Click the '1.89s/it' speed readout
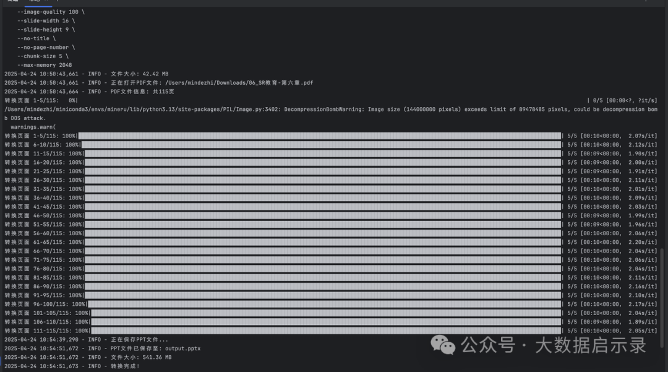 tap(641, 322)
